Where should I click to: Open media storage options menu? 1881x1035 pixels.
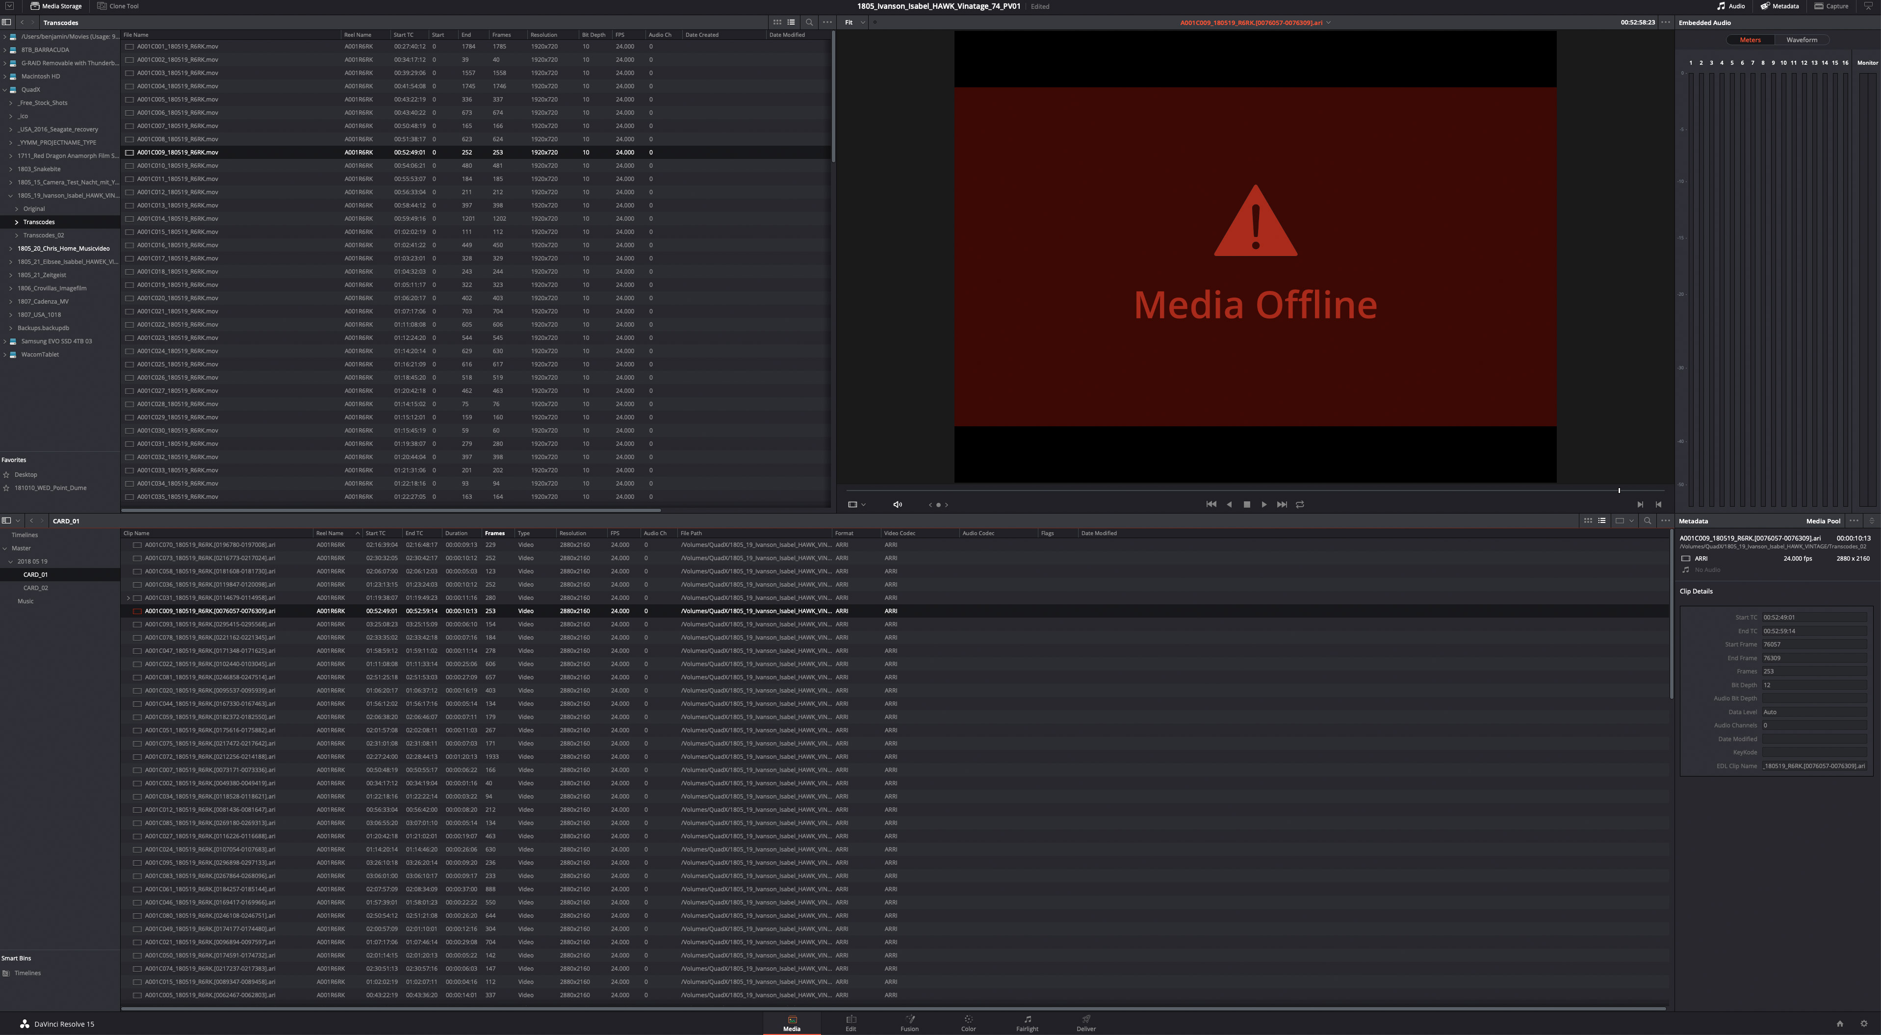pyautogui.click(x=827, y=23)
